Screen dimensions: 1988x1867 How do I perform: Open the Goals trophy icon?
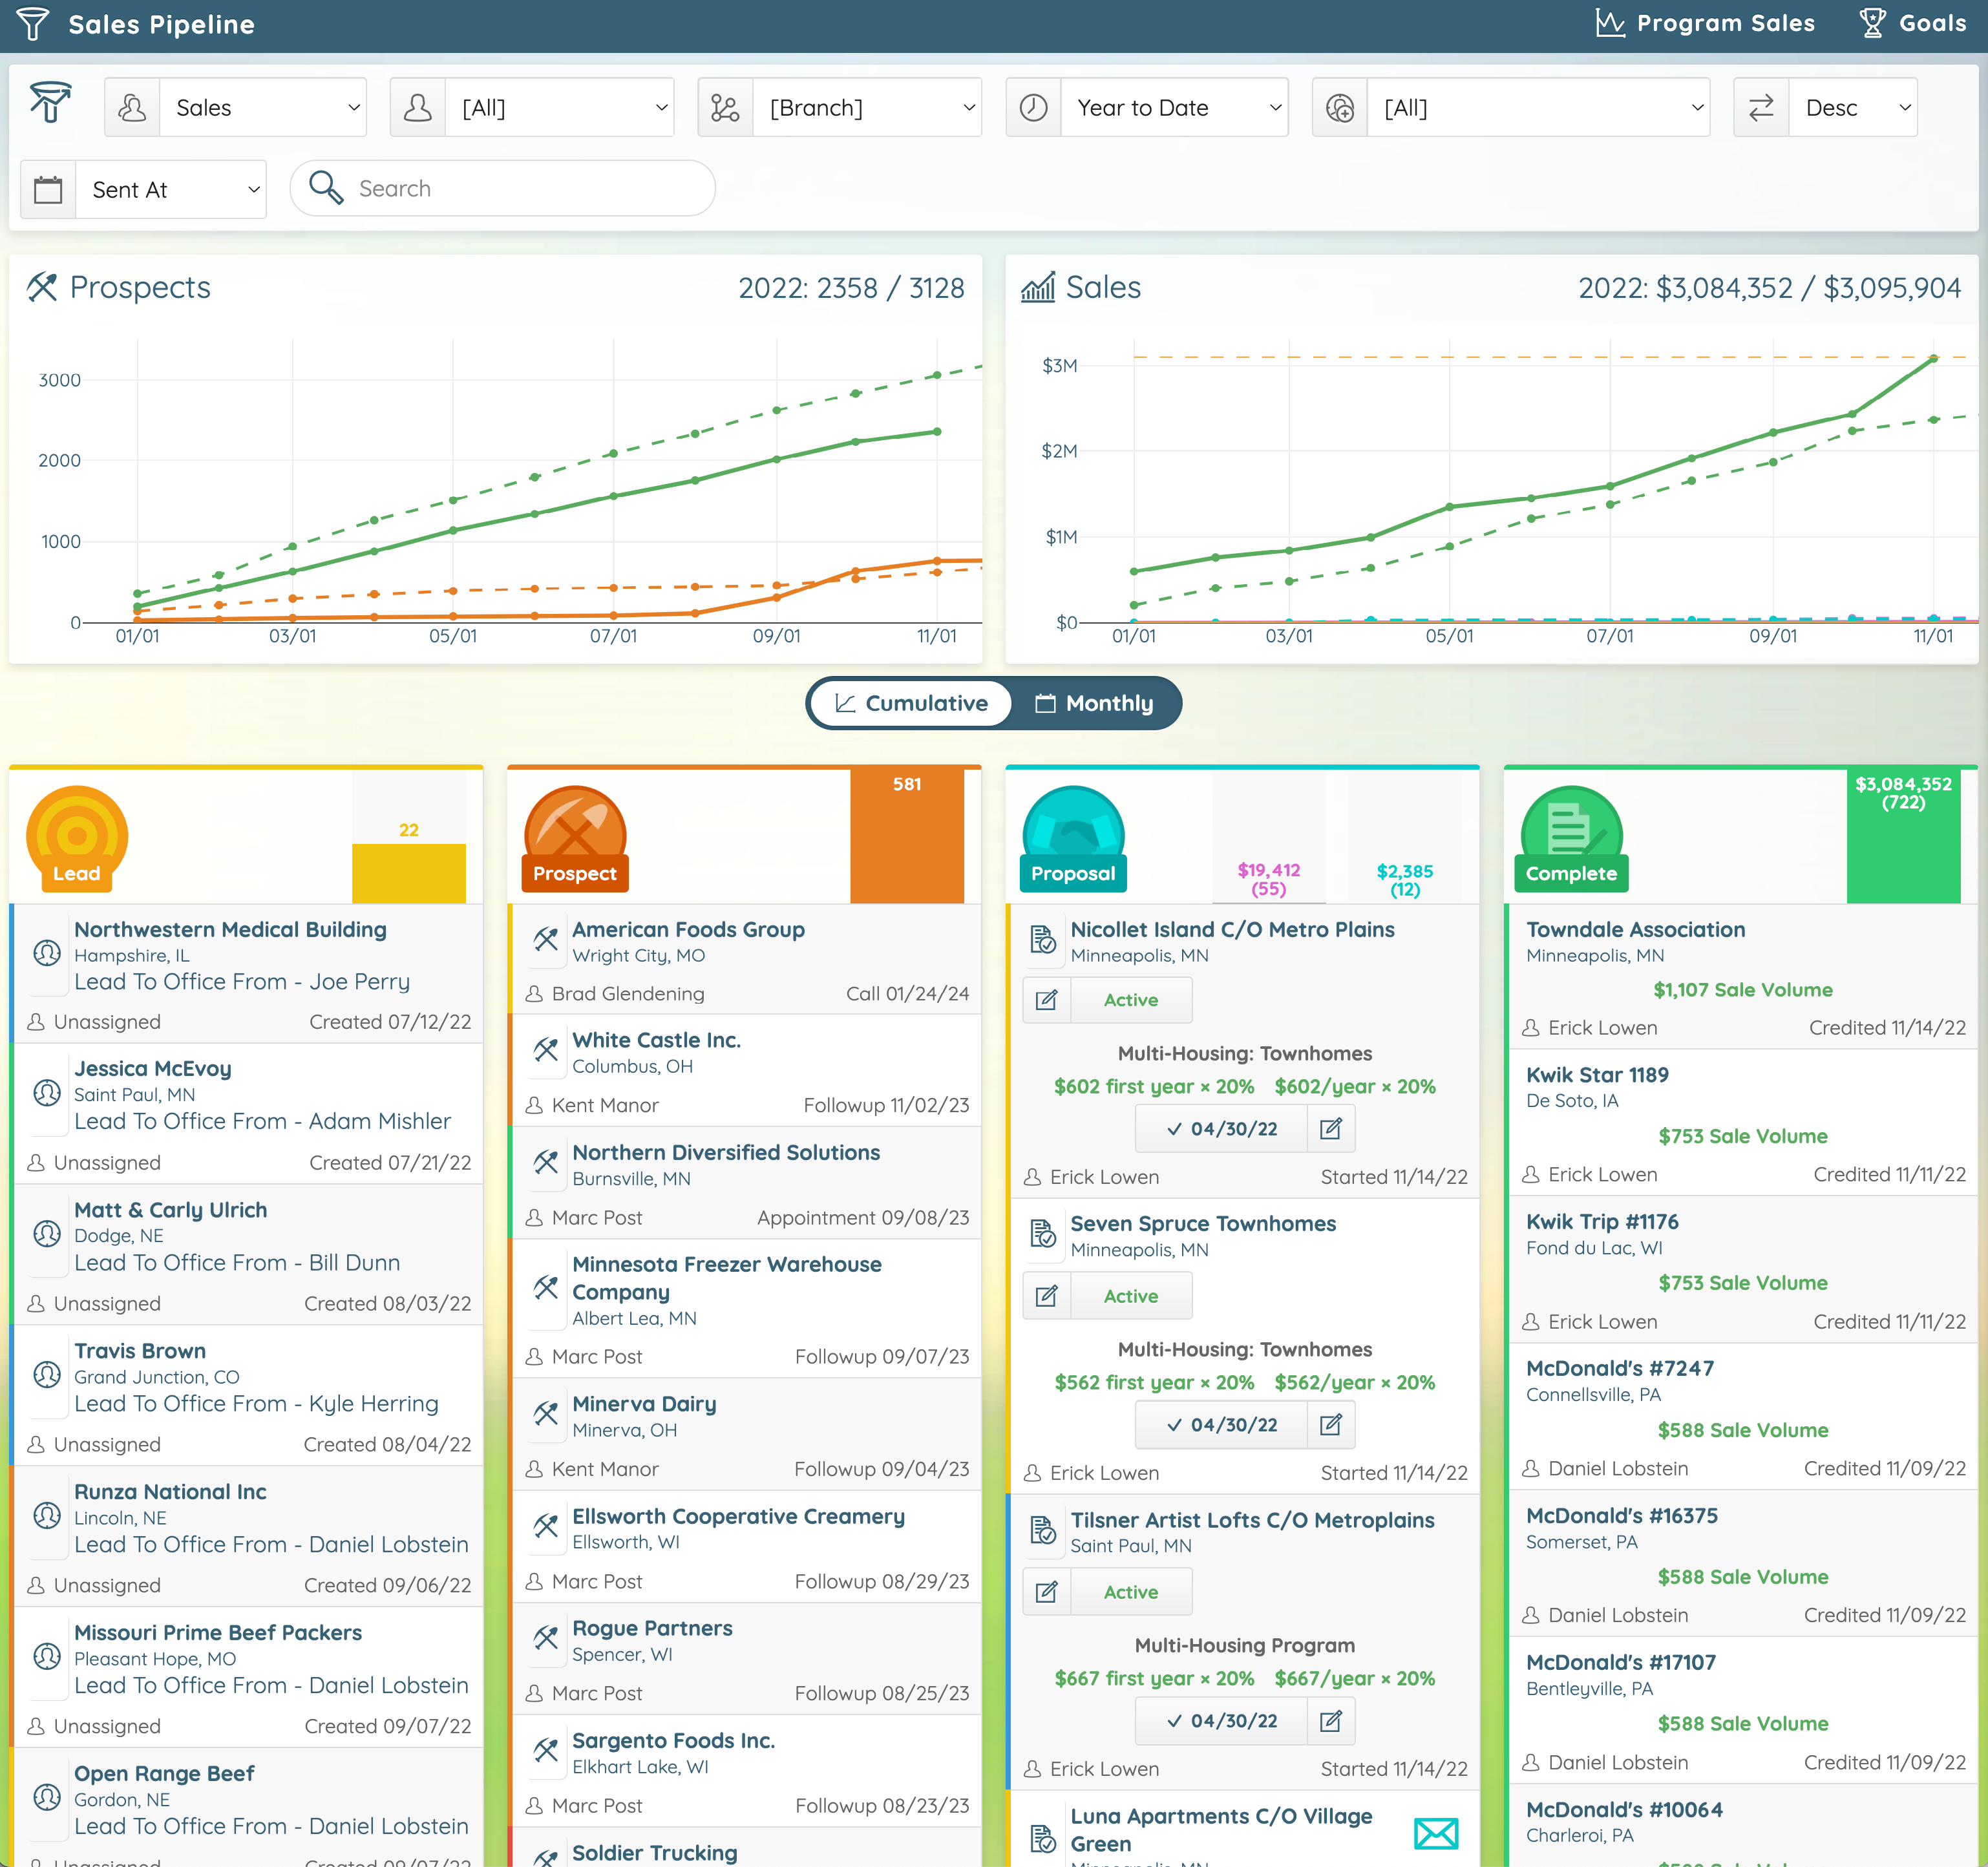pyautogui.click(x=1872, y=23)
